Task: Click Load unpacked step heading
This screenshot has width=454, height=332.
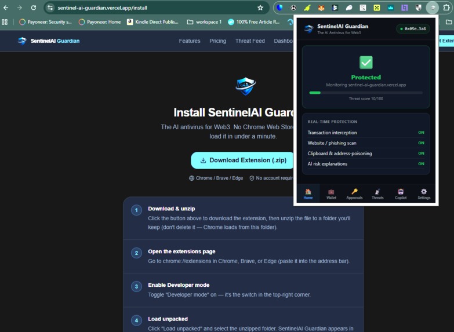Action: coord(168,319)
